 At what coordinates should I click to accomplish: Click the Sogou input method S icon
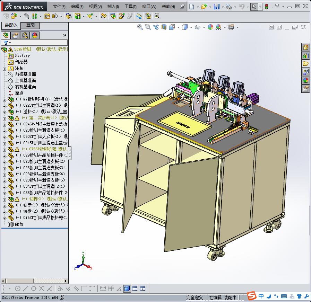(251, 296)
